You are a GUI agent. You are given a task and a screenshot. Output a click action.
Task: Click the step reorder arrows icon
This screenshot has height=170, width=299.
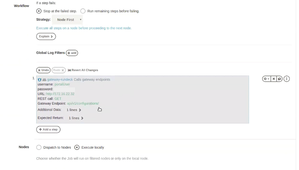[x=287, y=79]
